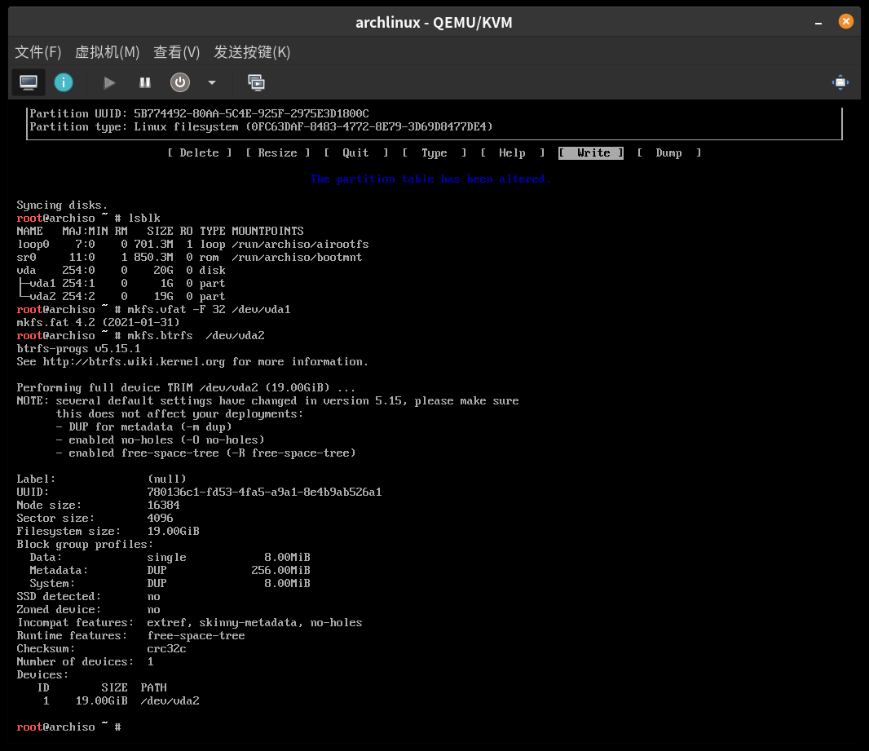This screenshot has width=869, height=751.
Task: Close the archlinux QEMU/KVM window
Action: pyautogui.click(x=845, y=22)
